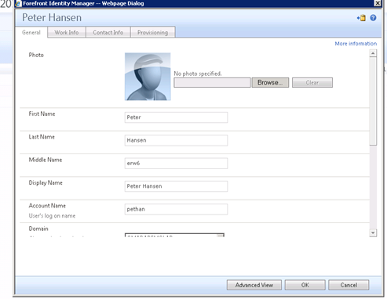The image size is (387, 299).
Task: Click the scrollbar up arrow
Action: (x=373, y=53)
